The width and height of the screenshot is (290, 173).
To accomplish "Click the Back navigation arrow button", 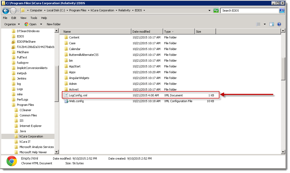I will (x=6, y=11).
